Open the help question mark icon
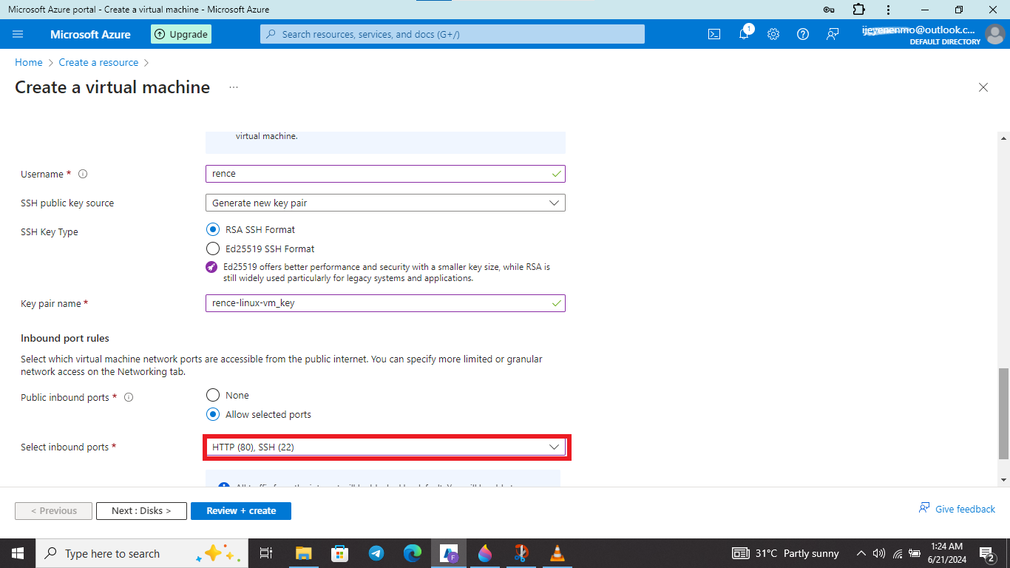Screen dimensions: 1010x568 pos(803,34)
